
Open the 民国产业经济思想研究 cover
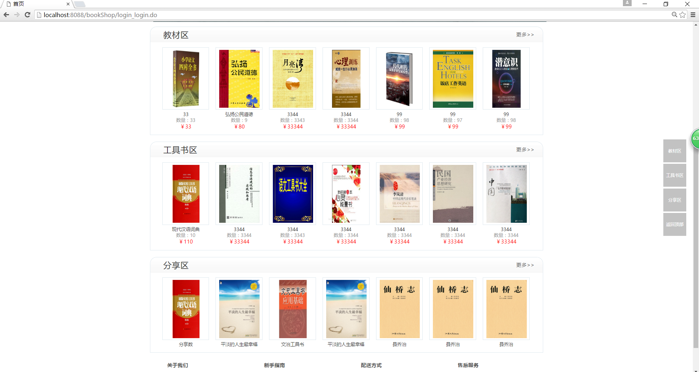[x=453, y=194]
